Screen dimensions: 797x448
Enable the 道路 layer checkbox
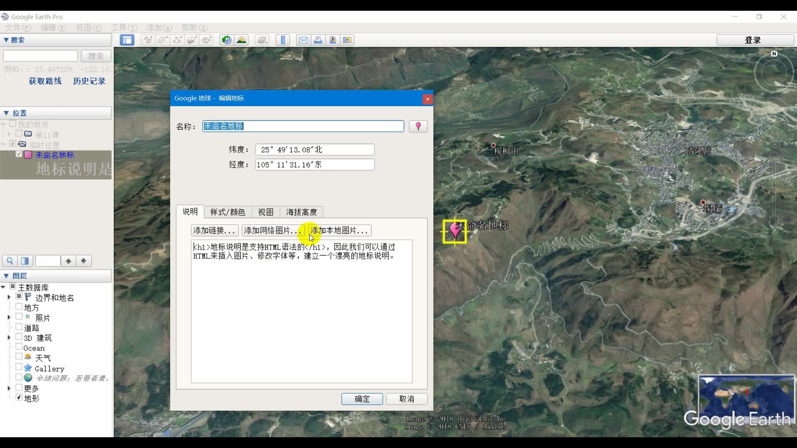[19, 327]
